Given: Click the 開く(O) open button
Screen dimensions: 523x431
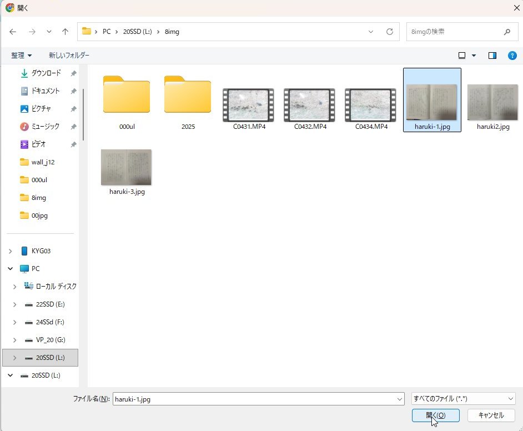Looking at the screenshot, I should [x=435, y=415].
